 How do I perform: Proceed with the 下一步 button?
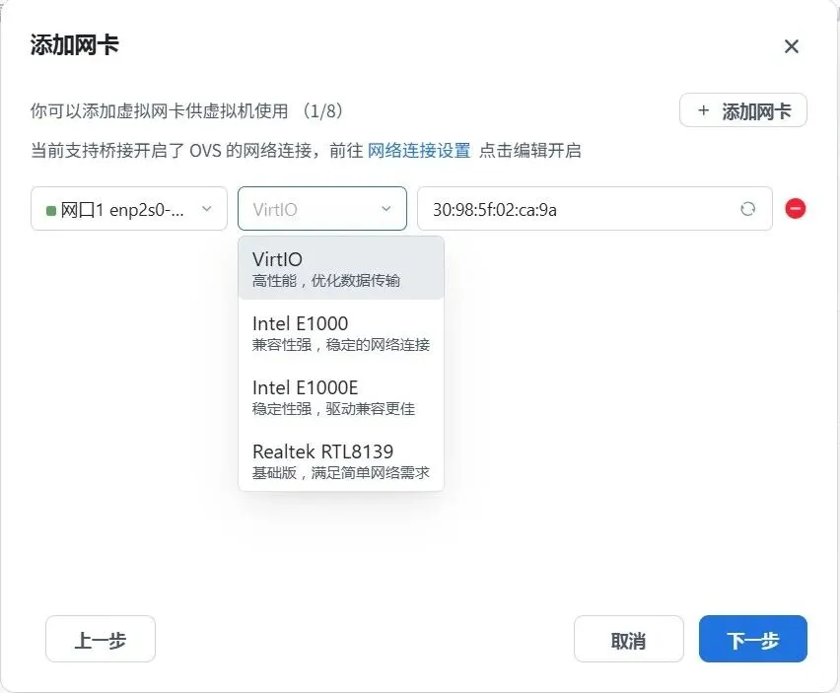point(752,639)
